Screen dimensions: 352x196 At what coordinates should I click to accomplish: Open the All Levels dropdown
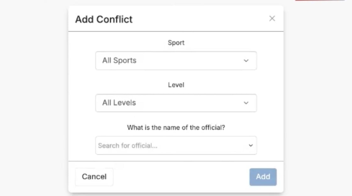pyautogui.click(x=176, y=103)
